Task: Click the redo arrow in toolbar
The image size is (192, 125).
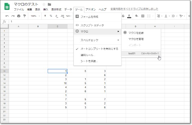Action: point(13,16)
